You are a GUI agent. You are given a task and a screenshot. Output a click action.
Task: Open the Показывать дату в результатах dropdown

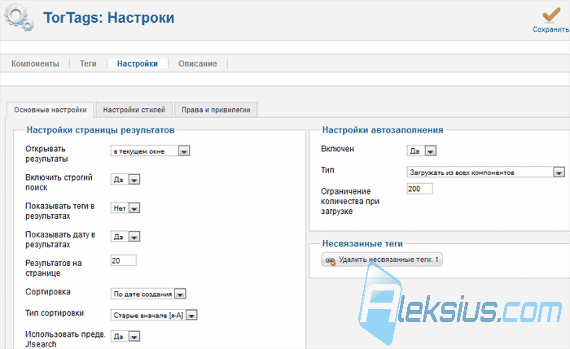(x=125, y=237)
